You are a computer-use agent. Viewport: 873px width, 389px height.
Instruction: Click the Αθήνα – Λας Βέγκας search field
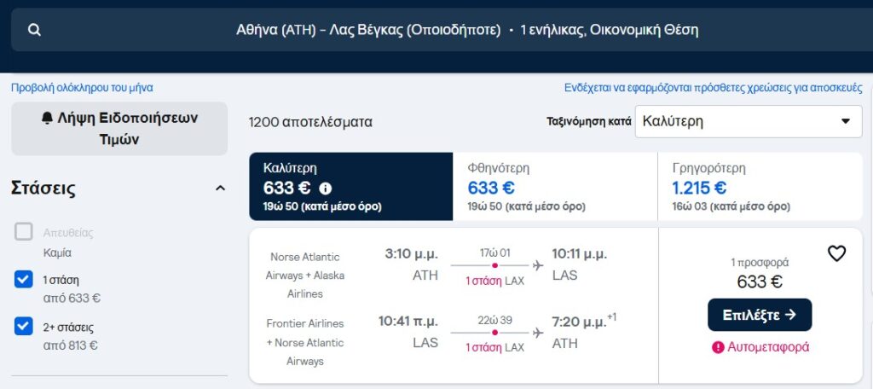[x=436, y=30]
